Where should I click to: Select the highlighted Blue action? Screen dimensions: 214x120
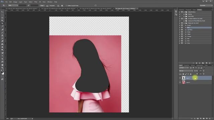coord(199,28)
